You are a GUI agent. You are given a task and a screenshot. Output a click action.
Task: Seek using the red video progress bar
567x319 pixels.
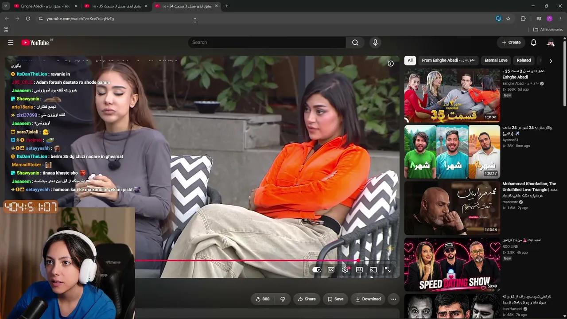[x=246, y=261]
